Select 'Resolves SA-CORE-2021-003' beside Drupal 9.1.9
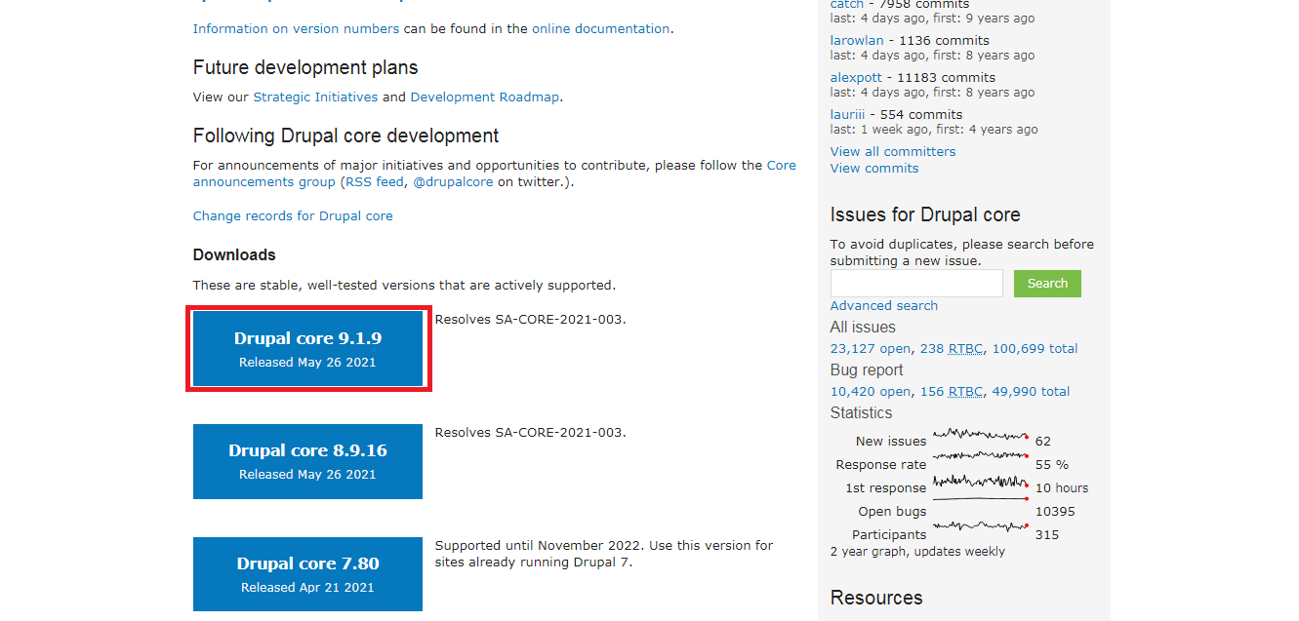This screenshot has height=621, width=1299. 530,319
